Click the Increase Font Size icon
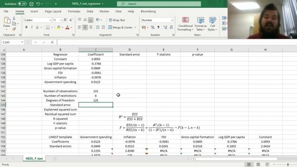297x167 pixels. point(65,20)
